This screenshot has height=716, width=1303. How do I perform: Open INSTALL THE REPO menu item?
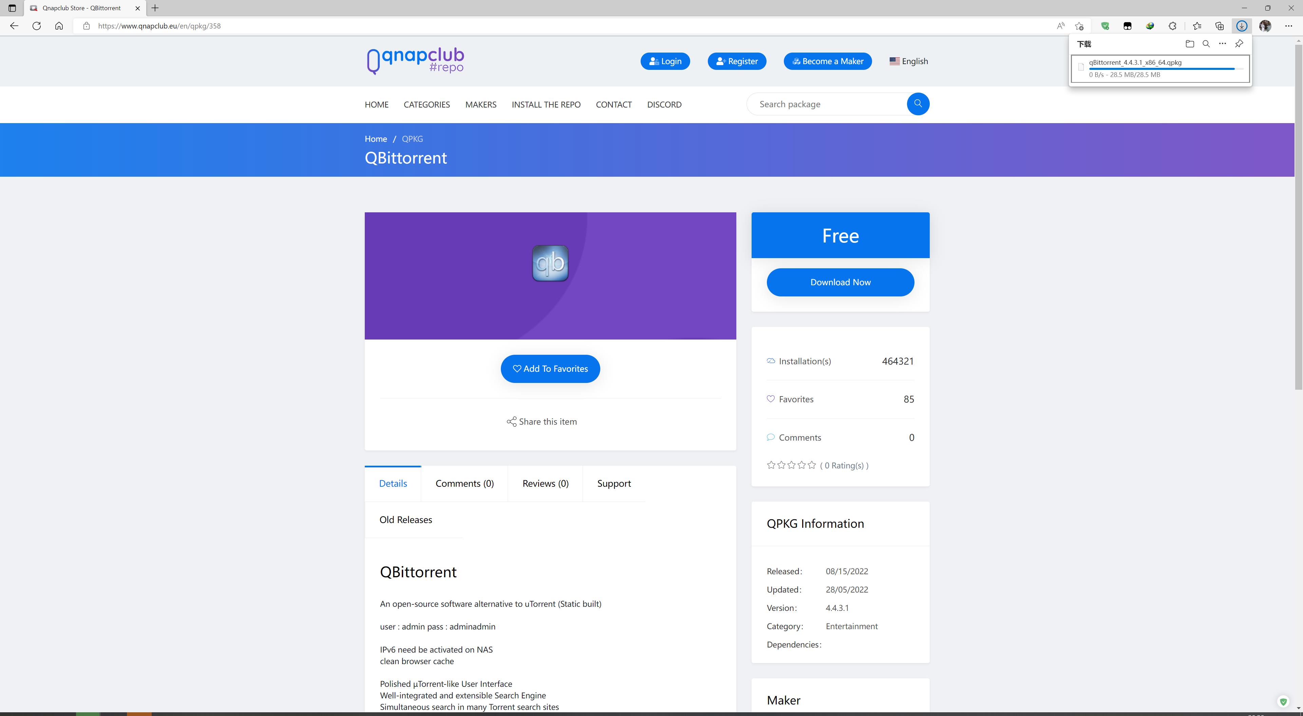coord(546,105)
